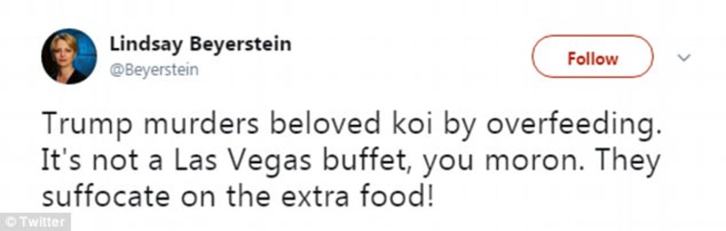The image size is (726, 231).
Task: Click the word "buffet" in the tweet
Action: coord(375,161)
